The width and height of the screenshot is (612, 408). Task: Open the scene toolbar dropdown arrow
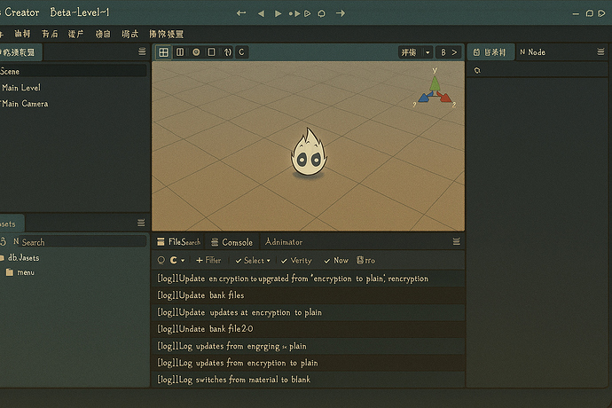click(428, 52)
